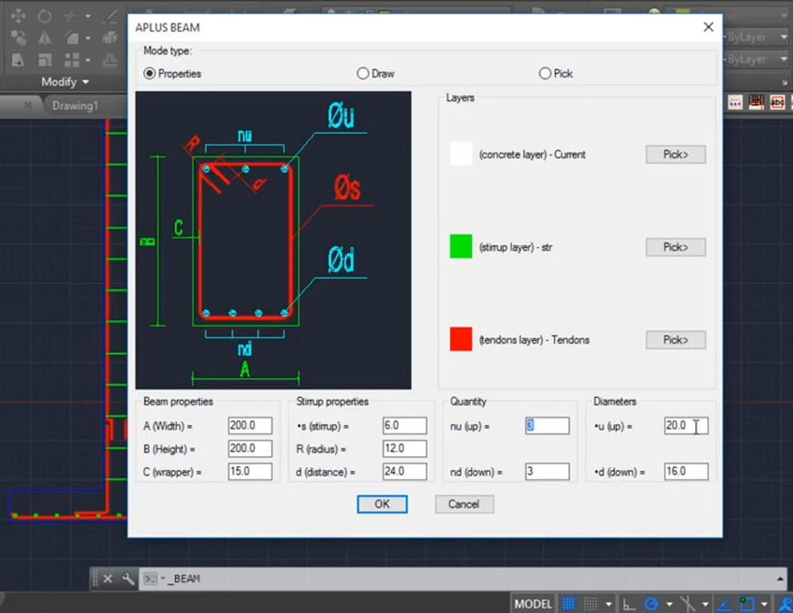793x613 pixels.
Task: Switch to the Drawing1 file tab
Action: tap(75, 106)
